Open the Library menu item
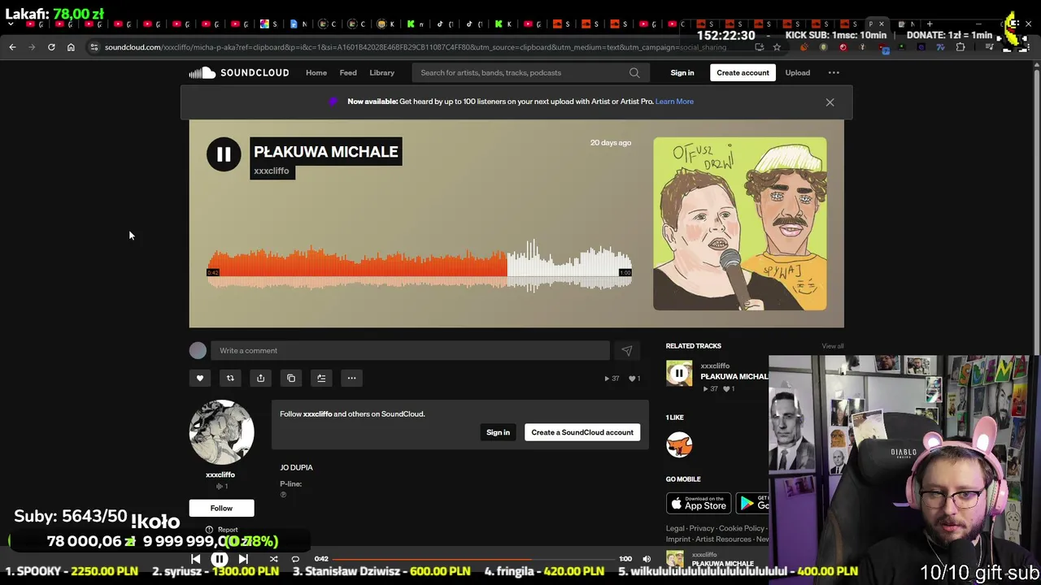The height and width of the screenshot is (585, 1041). click(382, 73)
